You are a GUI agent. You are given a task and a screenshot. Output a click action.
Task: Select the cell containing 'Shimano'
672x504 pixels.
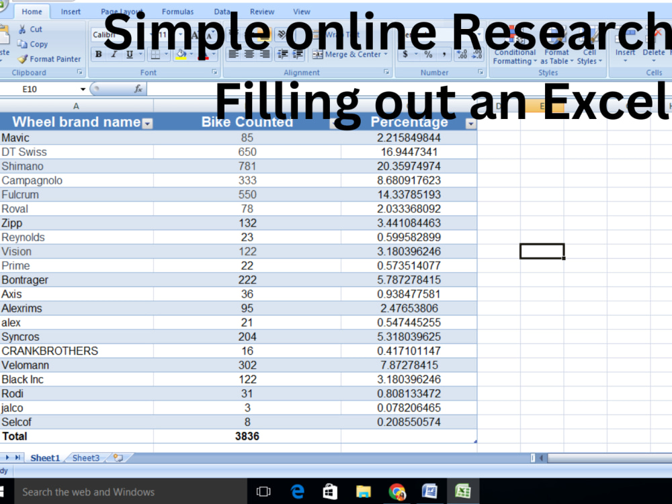[77, 166]
